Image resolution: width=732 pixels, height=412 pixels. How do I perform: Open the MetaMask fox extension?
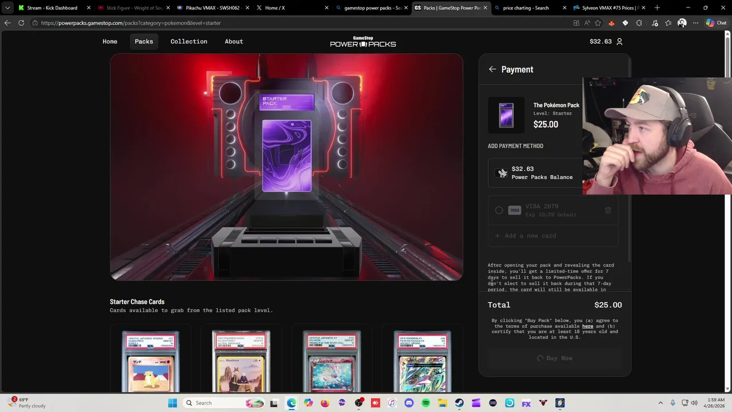pos(611,23)
